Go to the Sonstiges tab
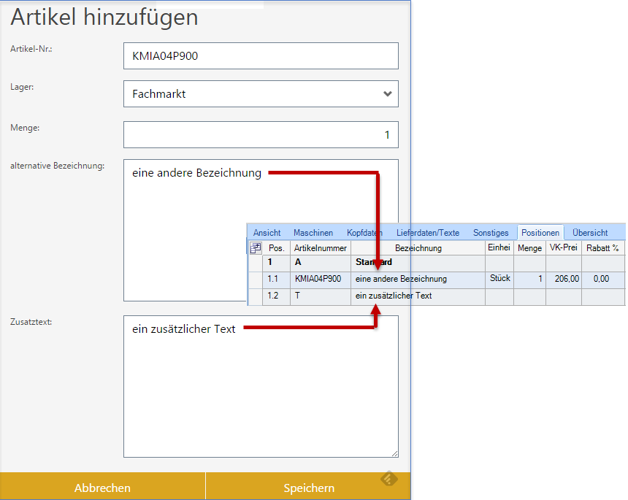The width and height of the screenshot is (628, 500). coord(491,233)
